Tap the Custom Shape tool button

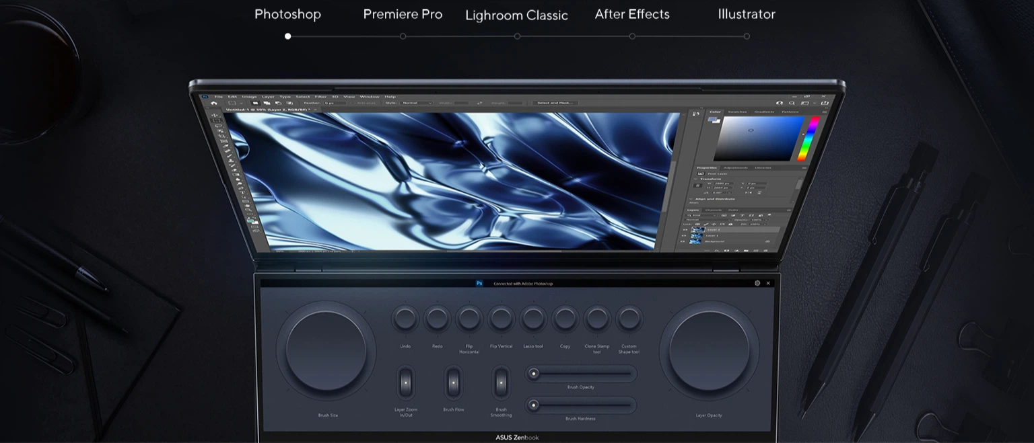coord(629,319)
